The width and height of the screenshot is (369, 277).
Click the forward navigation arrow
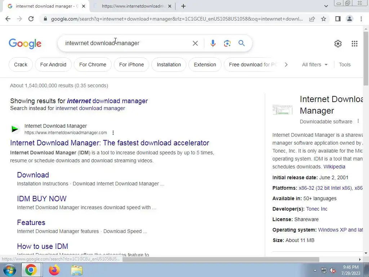(19, 19)
